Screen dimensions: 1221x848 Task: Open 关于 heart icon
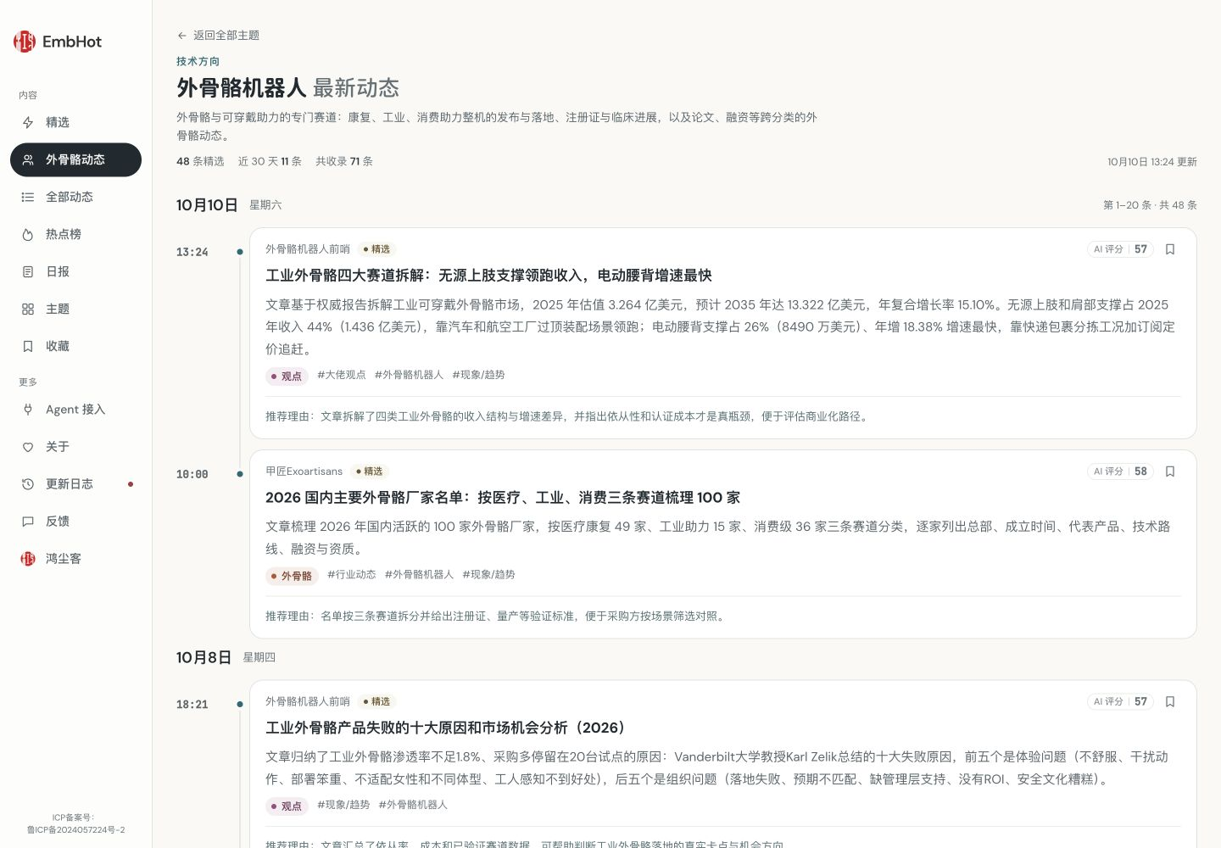28,447
